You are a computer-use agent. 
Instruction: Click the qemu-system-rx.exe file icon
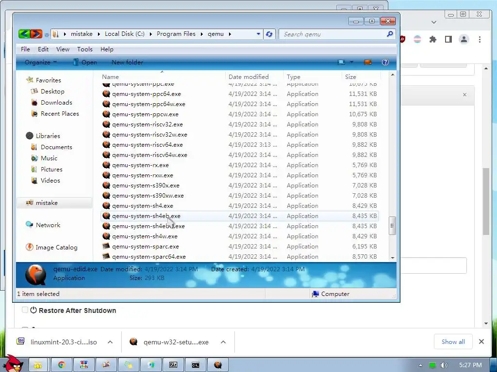click(x=106, y=165)
